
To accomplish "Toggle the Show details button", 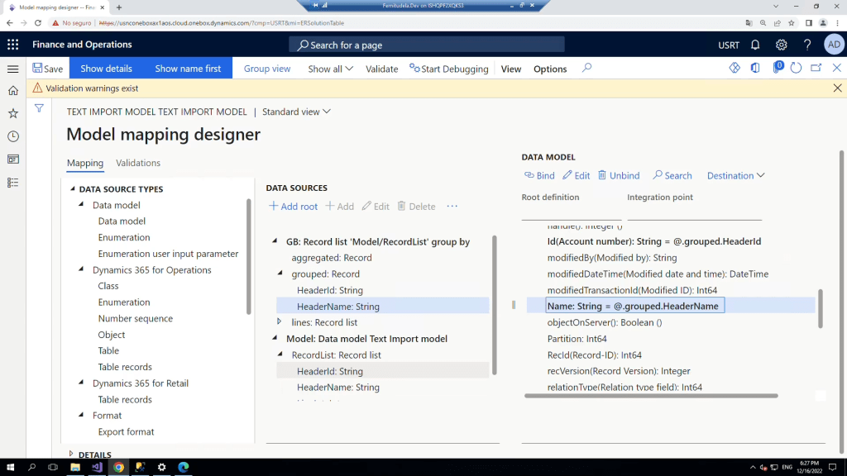I will click(x=106, y=69).
